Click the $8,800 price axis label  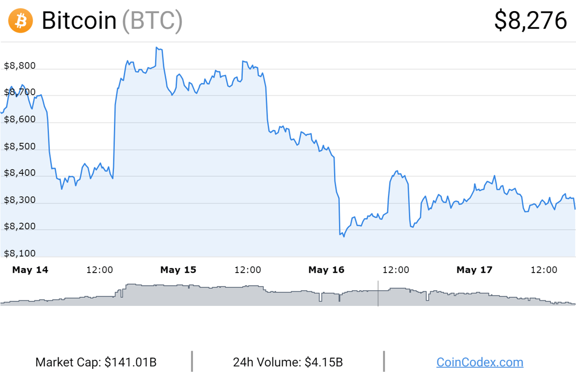coord(19,66)
